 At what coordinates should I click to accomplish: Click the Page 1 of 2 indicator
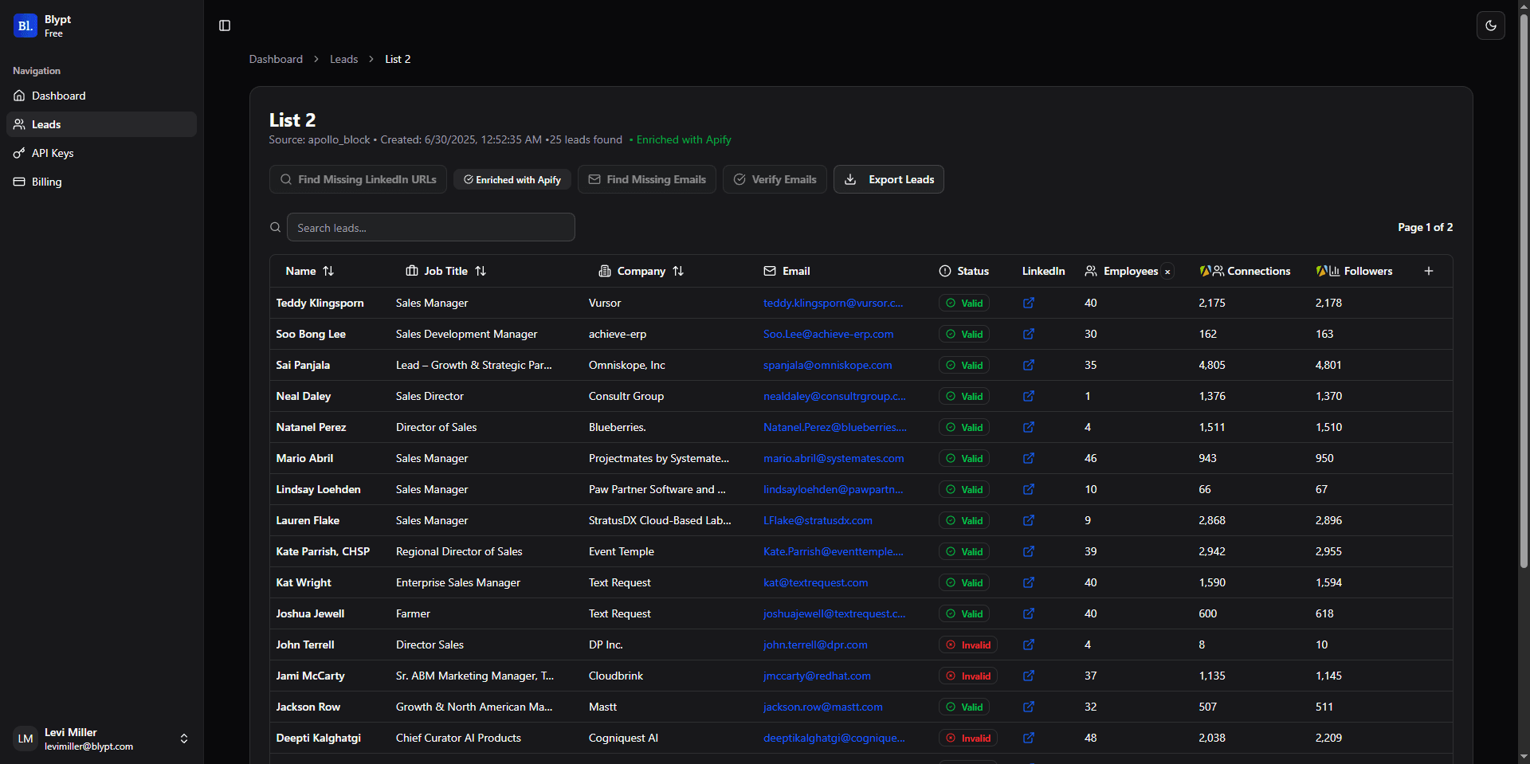(1425, 227)
